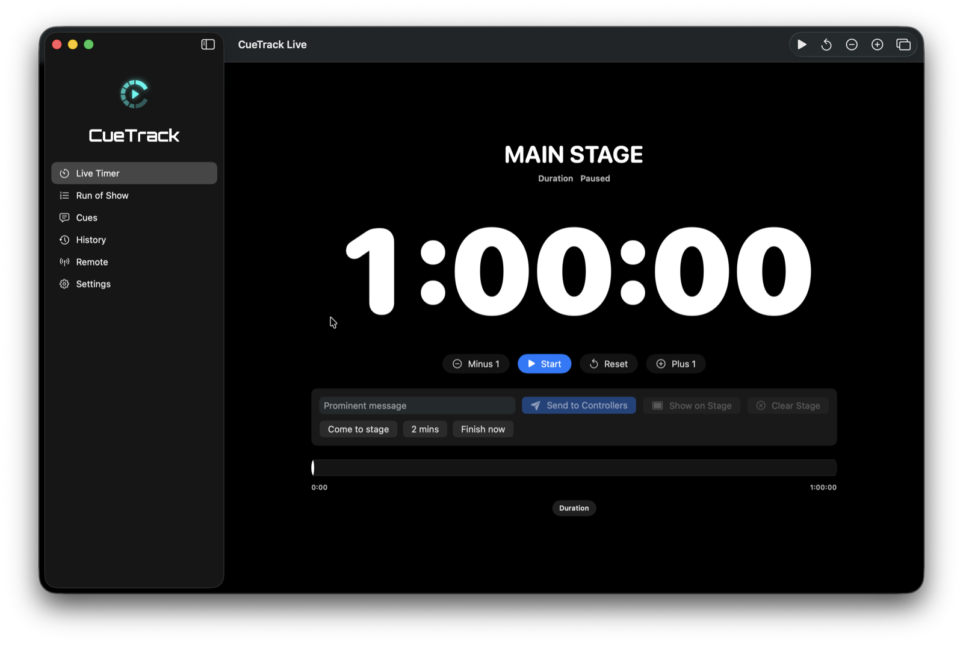963x645 pixels.
Task: Focus the Prominent message field
Action: (416, 405)
